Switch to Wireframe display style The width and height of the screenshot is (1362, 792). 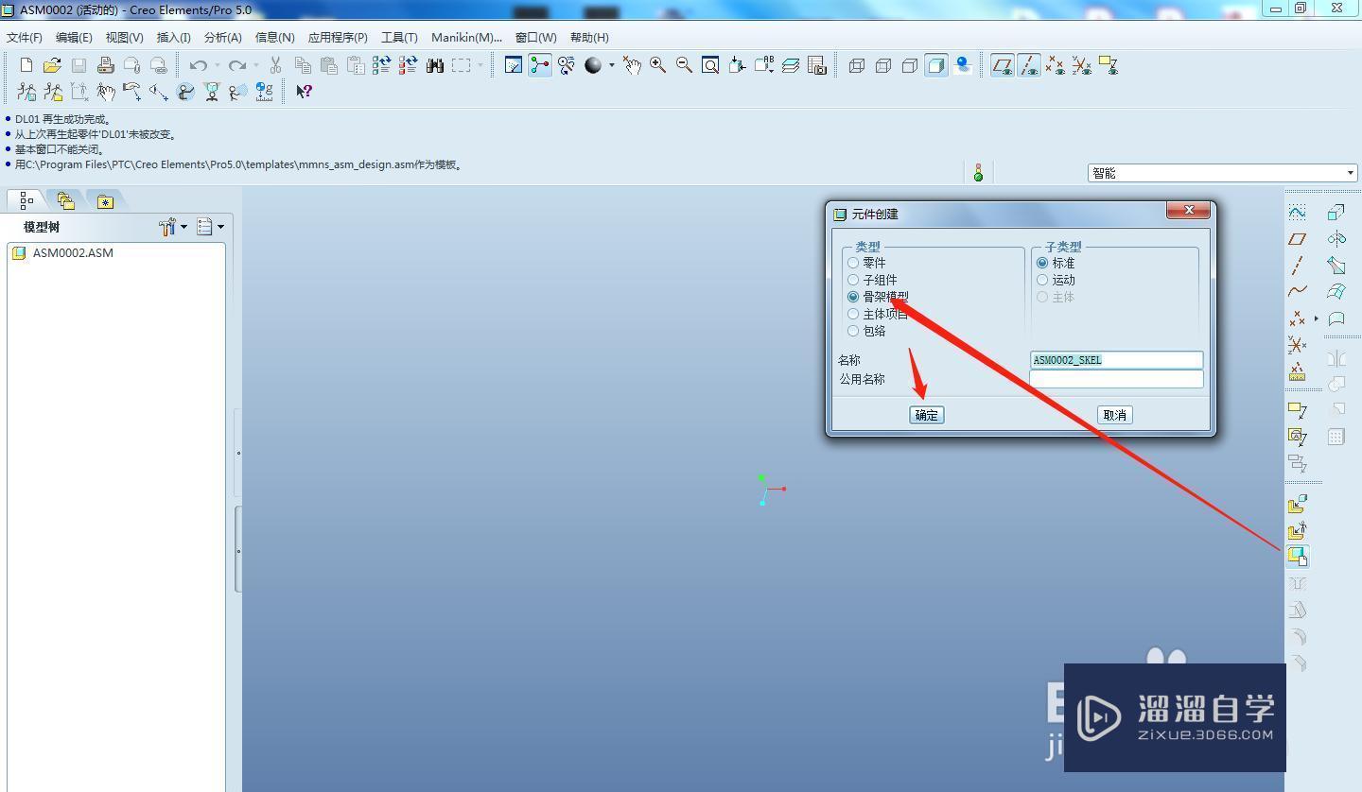(857, 65)
